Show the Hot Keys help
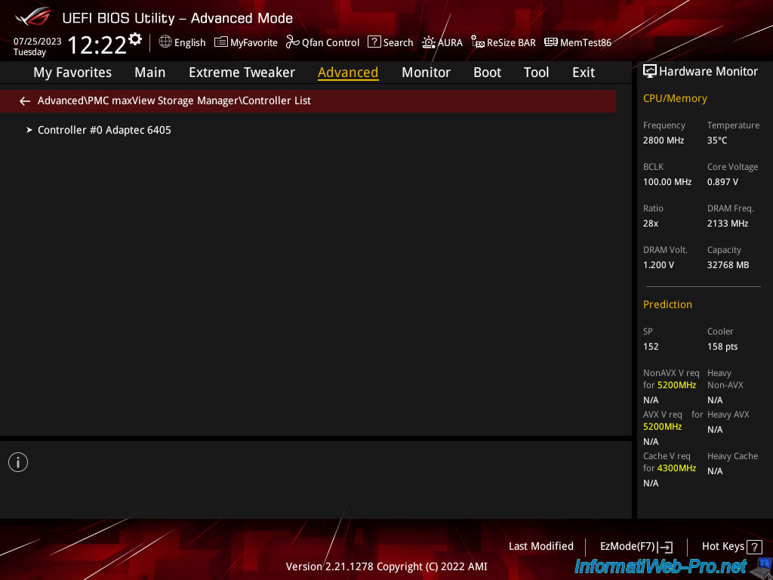Viewport: 773px width, 580px height. pos(731,547)
